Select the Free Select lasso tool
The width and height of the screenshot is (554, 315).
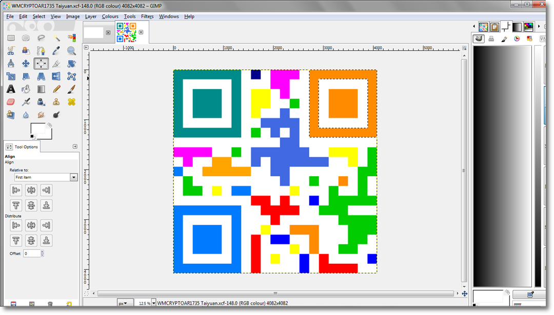pos(41,38)
